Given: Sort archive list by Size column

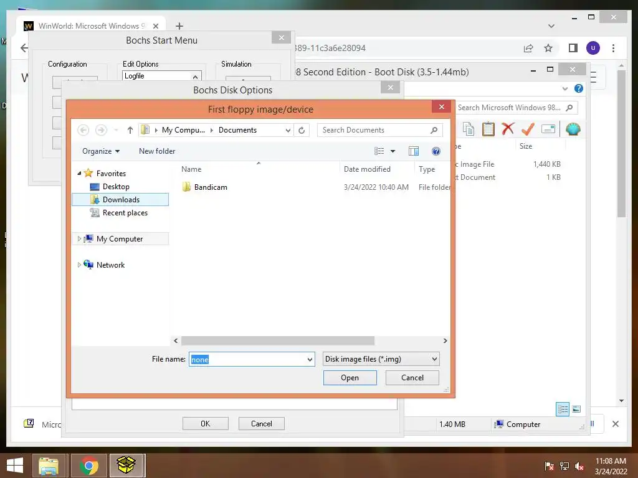Looking at the screenshot, I should click(526, 146).
